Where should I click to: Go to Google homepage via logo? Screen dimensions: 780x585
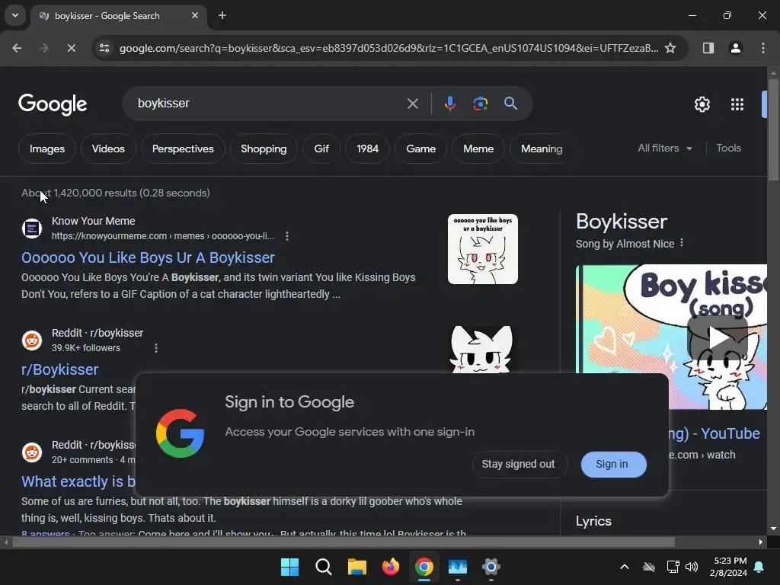point(53,104)
